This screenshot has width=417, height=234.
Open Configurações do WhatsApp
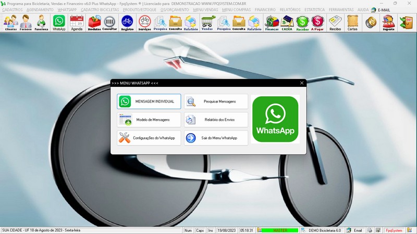tap(149, 138)
